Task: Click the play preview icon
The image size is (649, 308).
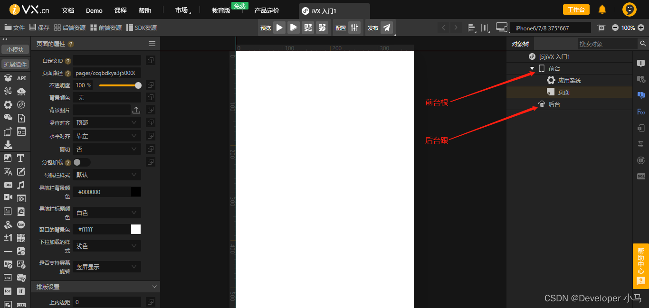Action: tap(279, 28)
